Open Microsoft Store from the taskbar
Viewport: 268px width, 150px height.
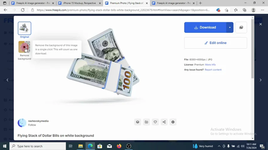(x=100, y=146)
